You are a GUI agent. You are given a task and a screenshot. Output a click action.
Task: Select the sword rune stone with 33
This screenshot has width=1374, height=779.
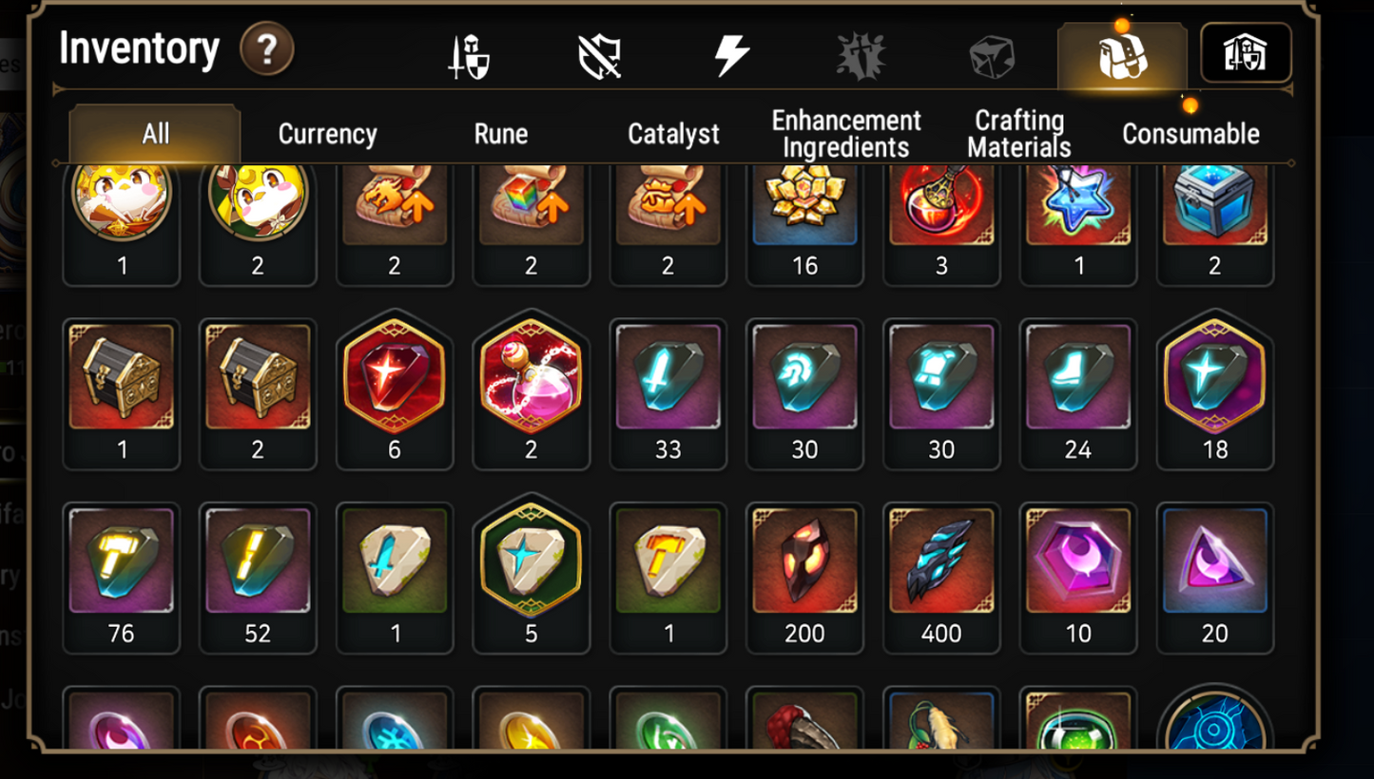click(x=668, y=394)
